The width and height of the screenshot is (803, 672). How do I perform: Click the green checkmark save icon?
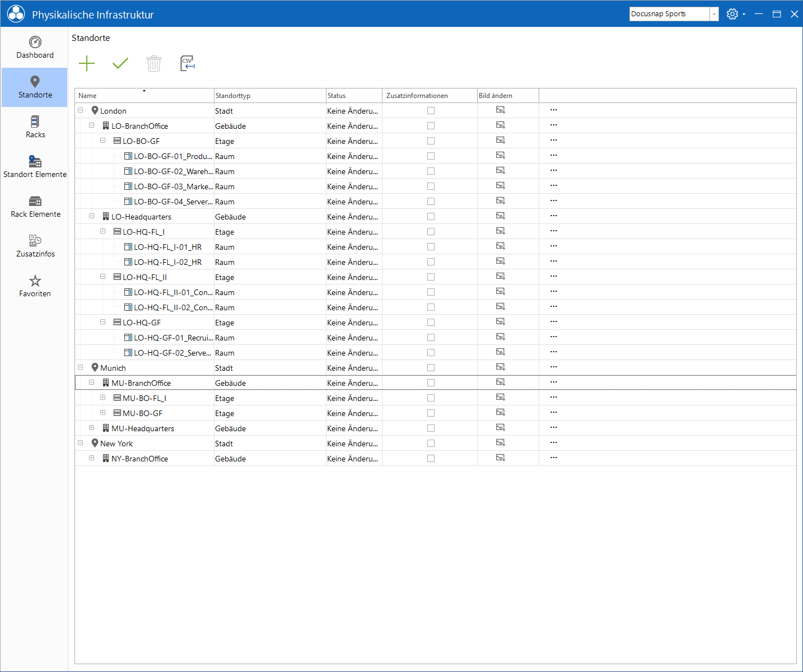120,63
